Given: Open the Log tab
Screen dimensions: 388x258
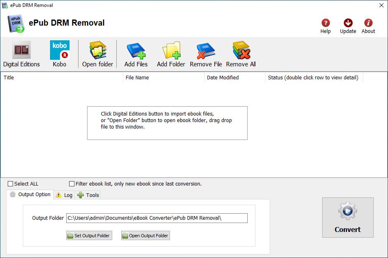Looking at the screenshot, I should click(64, 195).
